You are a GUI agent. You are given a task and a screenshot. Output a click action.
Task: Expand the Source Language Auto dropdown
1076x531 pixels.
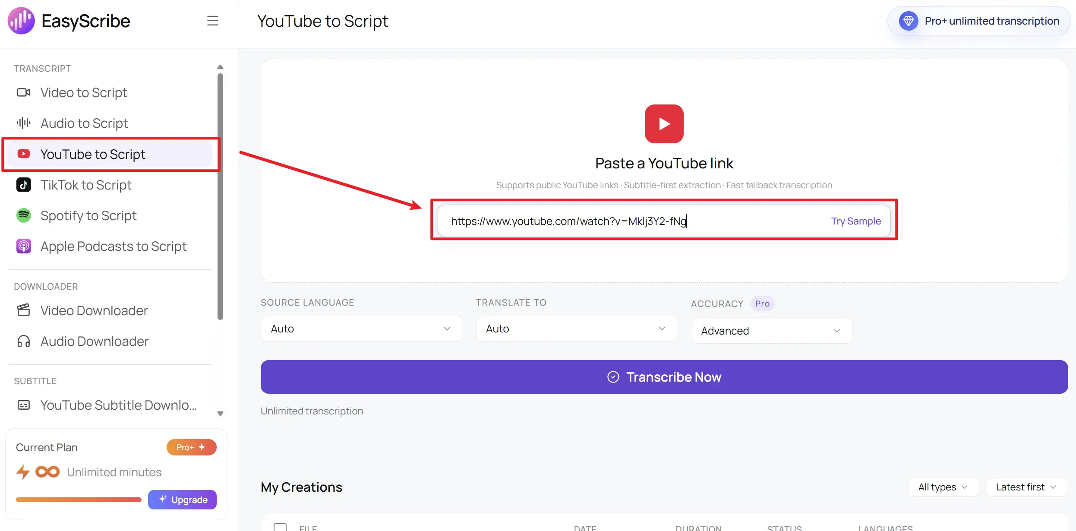(x=362, y=329)
